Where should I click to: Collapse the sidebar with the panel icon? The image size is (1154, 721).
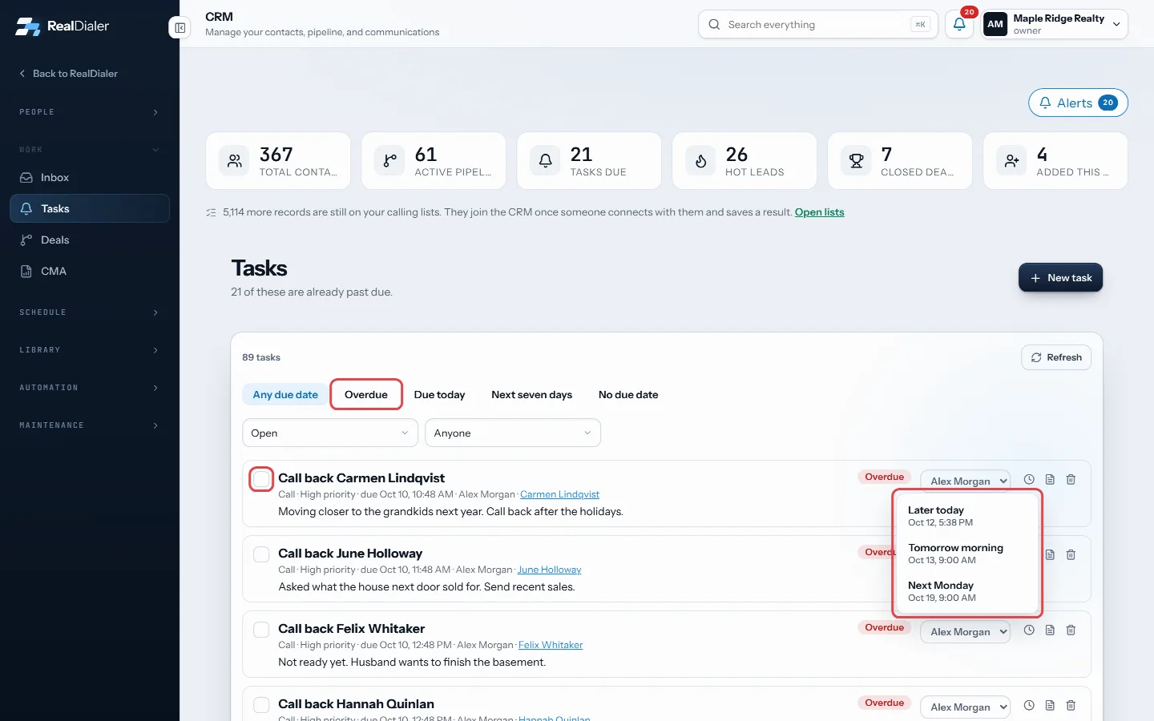click(x=180, y=28)
